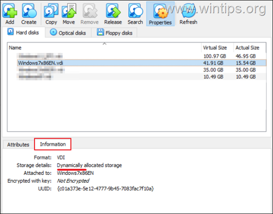Screen dimensions: 273x214
Task: Click the VDI format value
Action: pos(61,157)
